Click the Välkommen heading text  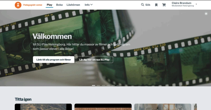(x=52, y=36)
